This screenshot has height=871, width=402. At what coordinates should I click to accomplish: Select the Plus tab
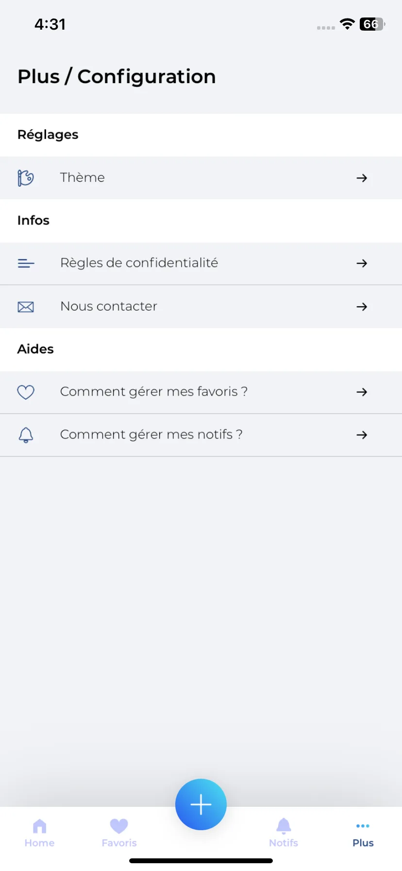(x=363, y=835)
